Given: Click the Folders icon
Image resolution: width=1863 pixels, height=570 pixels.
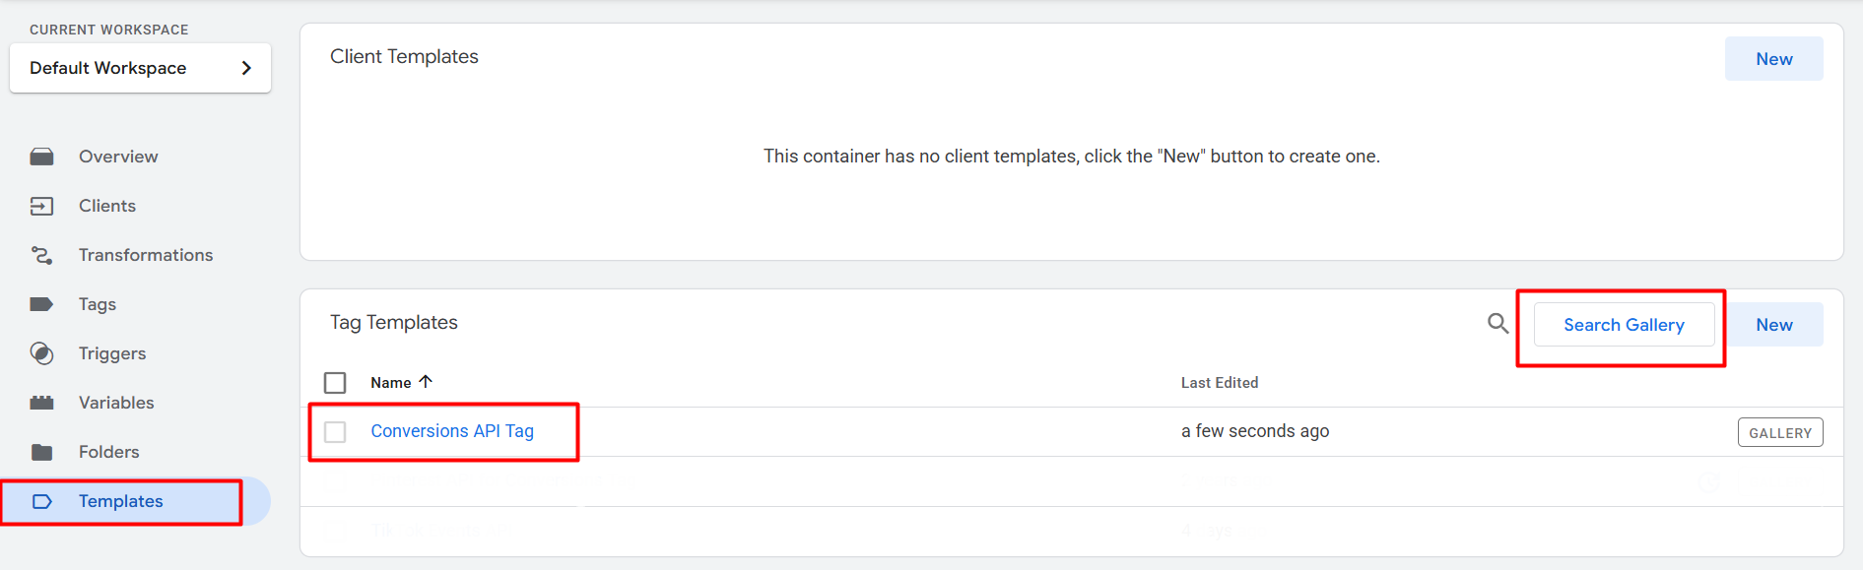Looking at the screenshot, I should pyautogui.click(x=41, y=452).
